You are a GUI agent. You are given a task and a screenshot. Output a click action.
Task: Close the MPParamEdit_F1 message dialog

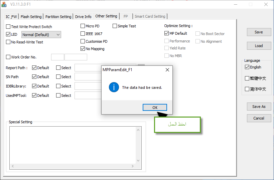tap(167, 70)
